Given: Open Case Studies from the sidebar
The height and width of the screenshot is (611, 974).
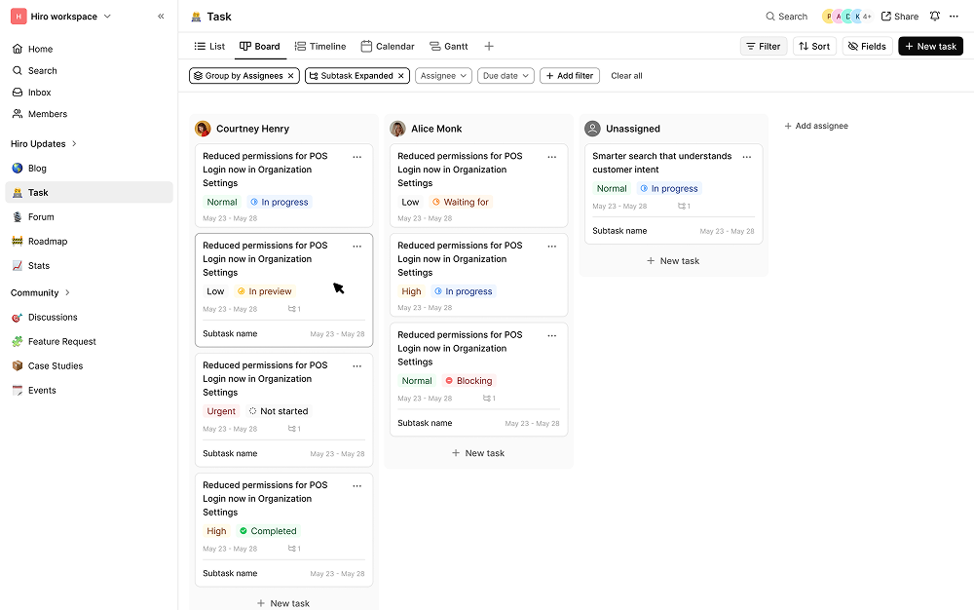Looking at the screenshot, I should point(56,366).
